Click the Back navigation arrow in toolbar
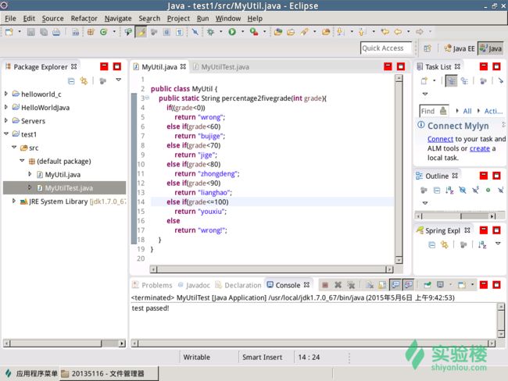Screen dimensions: 508x381 [398, 32]
